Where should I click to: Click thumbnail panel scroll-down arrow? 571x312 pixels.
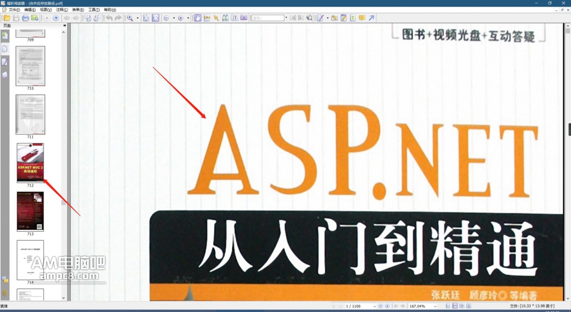64,298
